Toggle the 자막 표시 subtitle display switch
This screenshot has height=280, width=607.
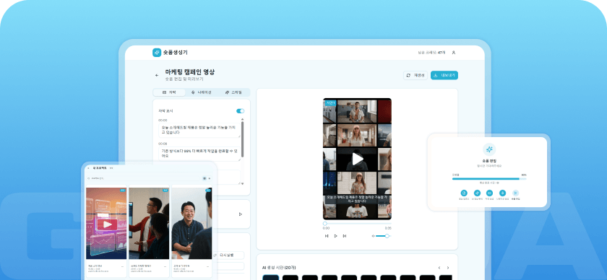point(240,111)
